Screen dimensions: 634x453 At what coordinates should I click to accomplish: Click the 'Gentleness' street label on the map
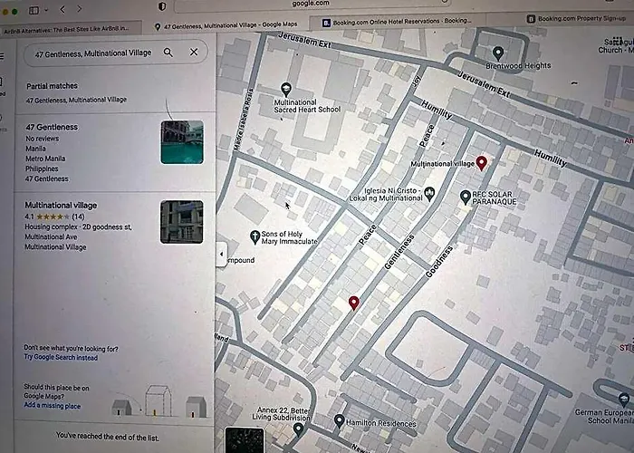pos(399,252)
